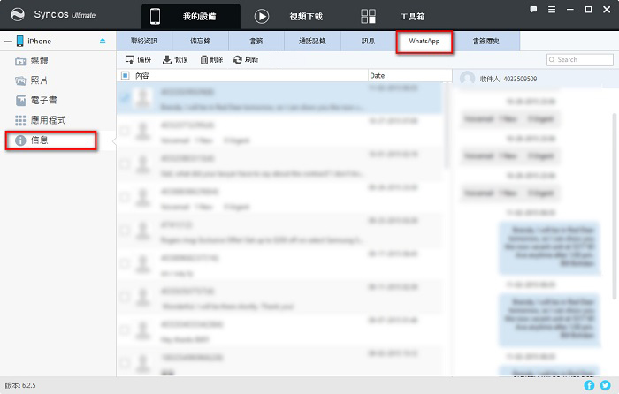Open the Facebook icon in status bar
The image size is (619, 394).
click(x=589, y=385)
